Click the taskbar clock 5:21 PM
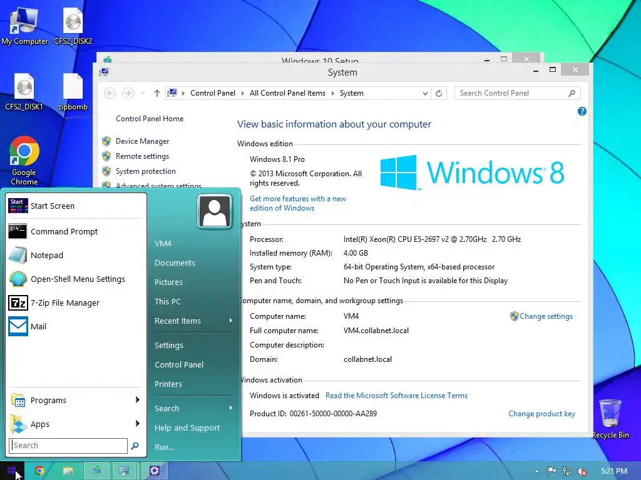641x480 pixels. pyautogui.click(x=614, y=471)
